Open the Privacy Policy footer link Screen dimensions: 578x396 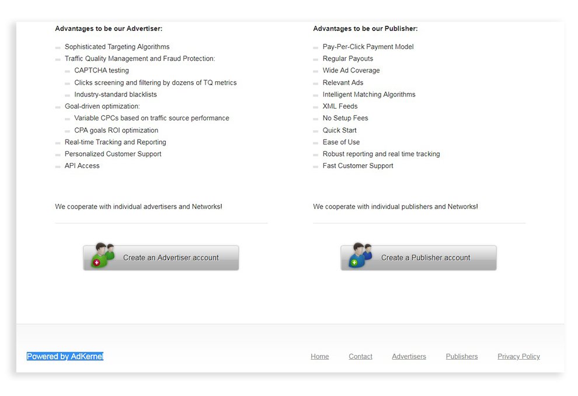518,356
